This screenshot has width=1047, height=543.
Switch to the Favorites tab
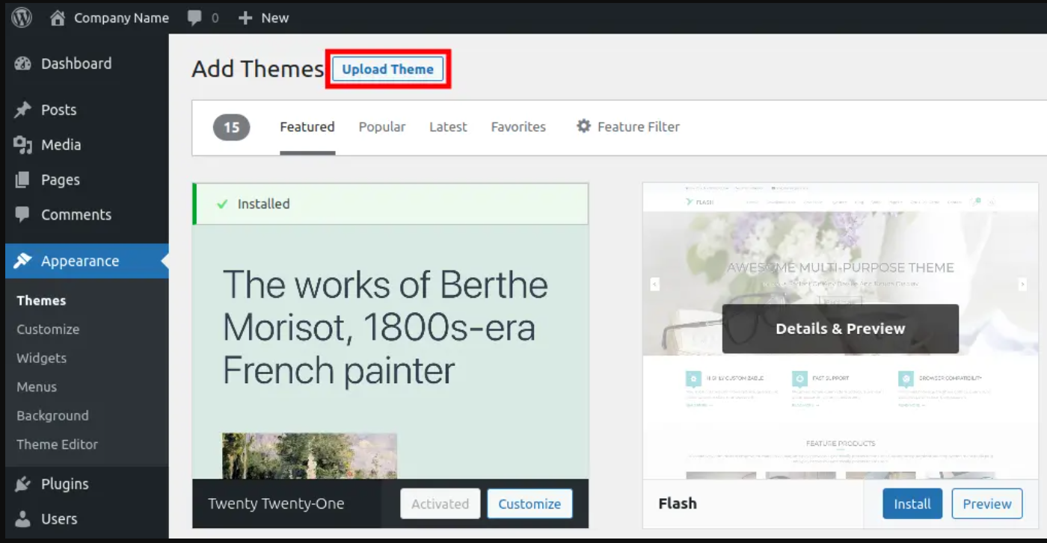[518, 127]
